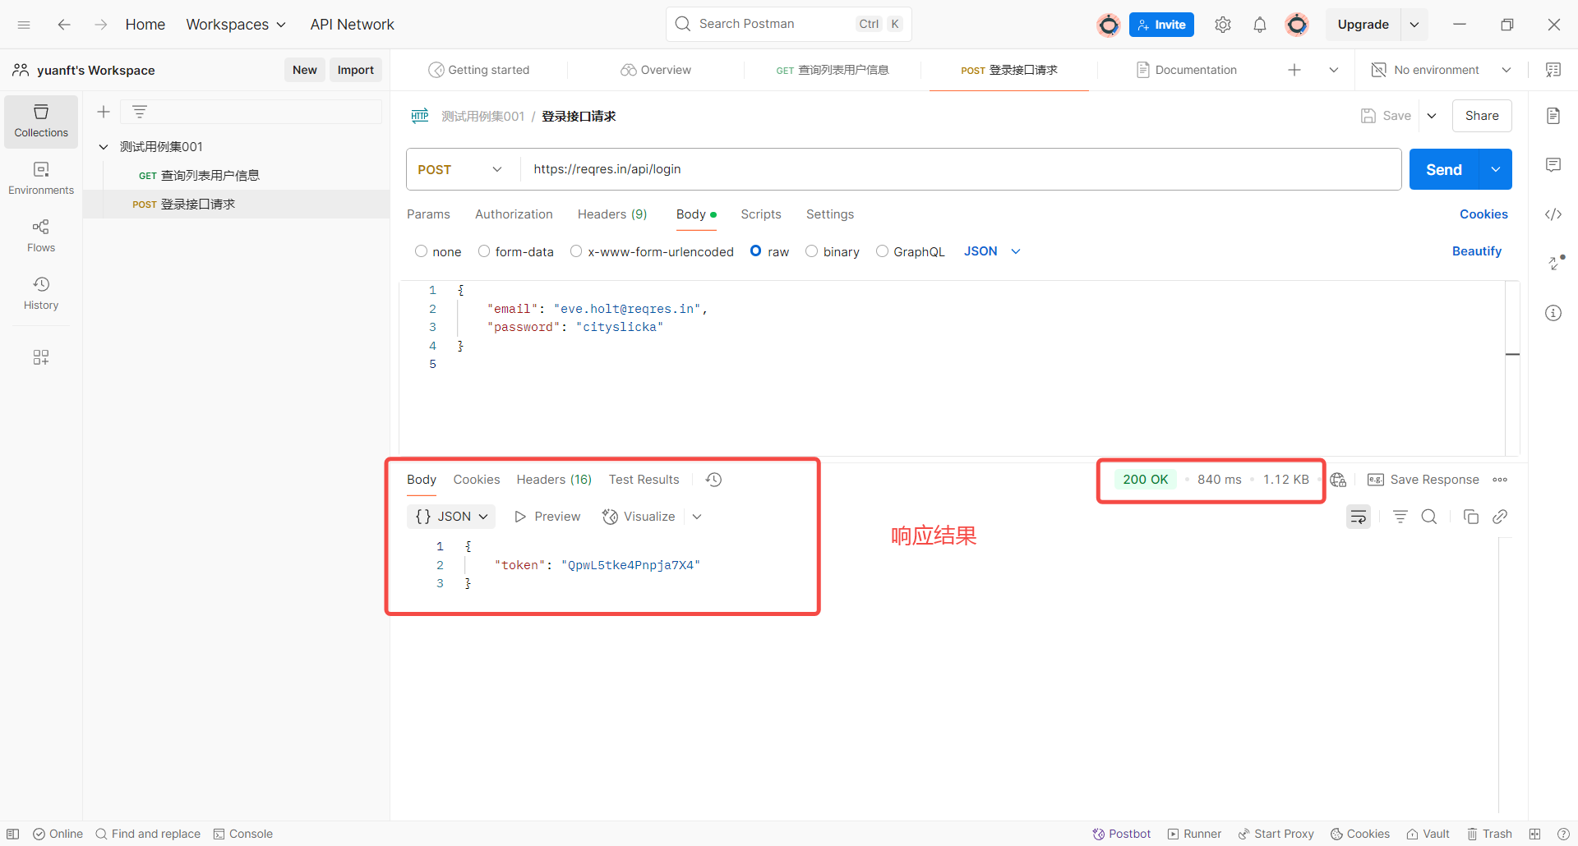Go forward with the right arrow
The image size is (1578, 846).
coord(100,25)
